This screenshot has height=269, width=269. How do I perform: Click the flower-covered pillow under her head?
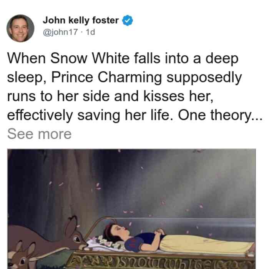coord(106,244)
